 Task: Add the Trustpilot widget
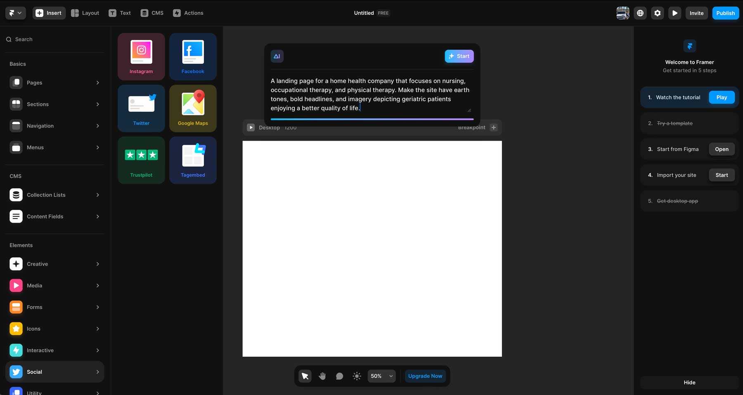point(141,160)
